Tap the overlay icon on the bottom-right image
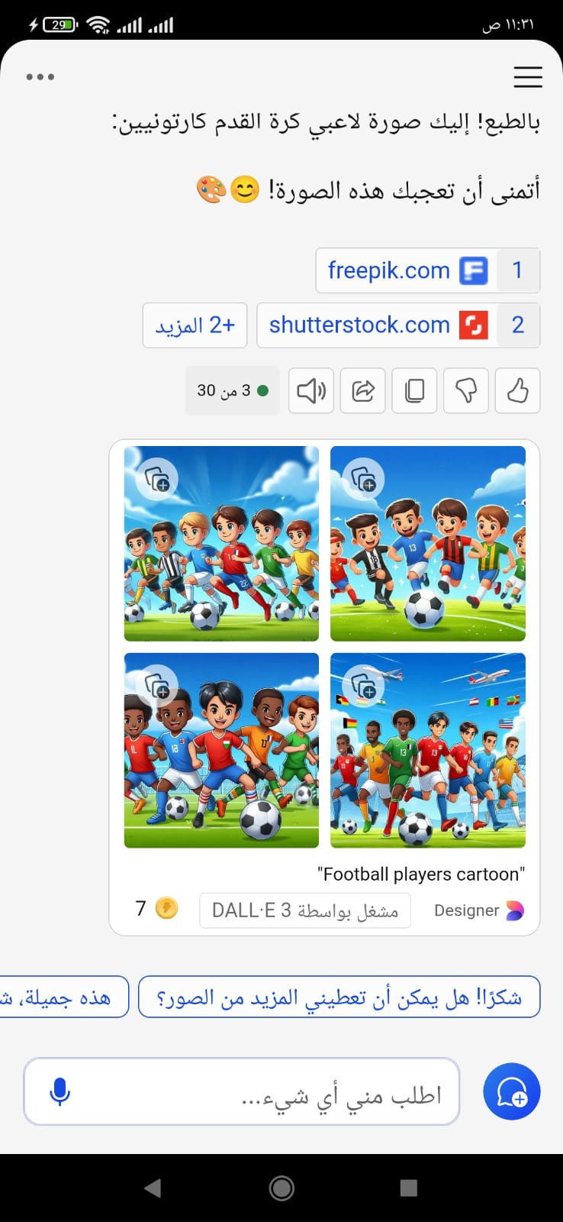The height and width of the screenshot is (1222, 563). tap(363, 686)
